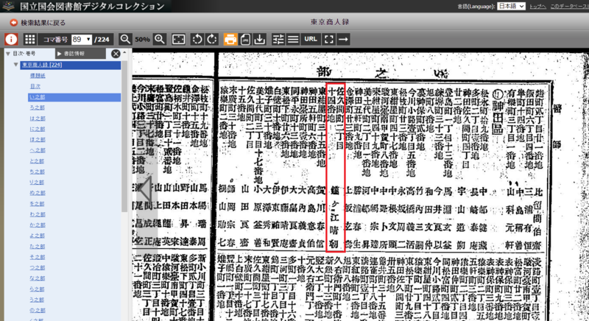Click the このデータベース link
The width and height of the screenshot is (589, 321).
click(569, 7)
